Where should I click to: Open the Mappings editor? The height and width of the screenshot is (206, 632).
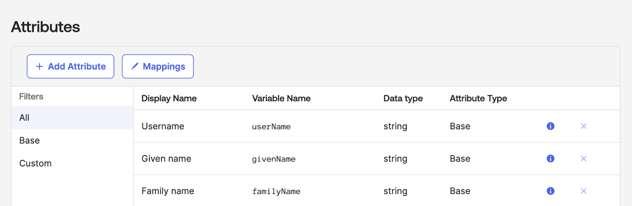point(158,66)
